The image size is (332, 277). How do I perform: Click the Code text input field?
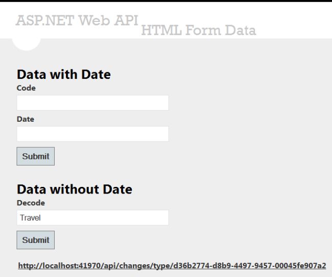[x=92, y=103]
